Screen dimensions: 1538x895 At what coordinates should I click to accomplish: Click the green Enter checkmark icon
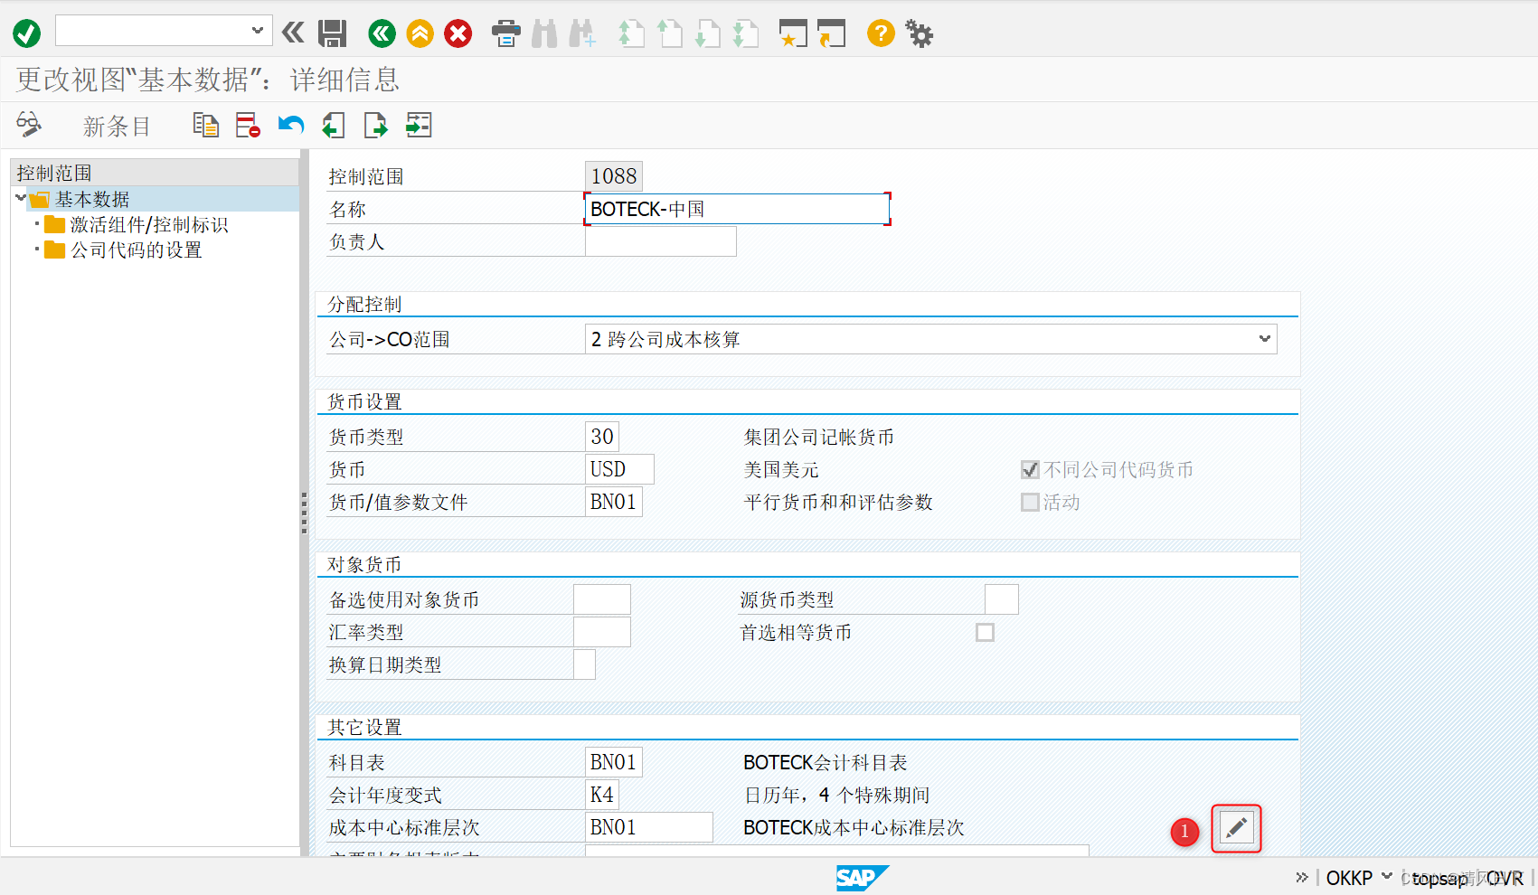coord(26,34)
